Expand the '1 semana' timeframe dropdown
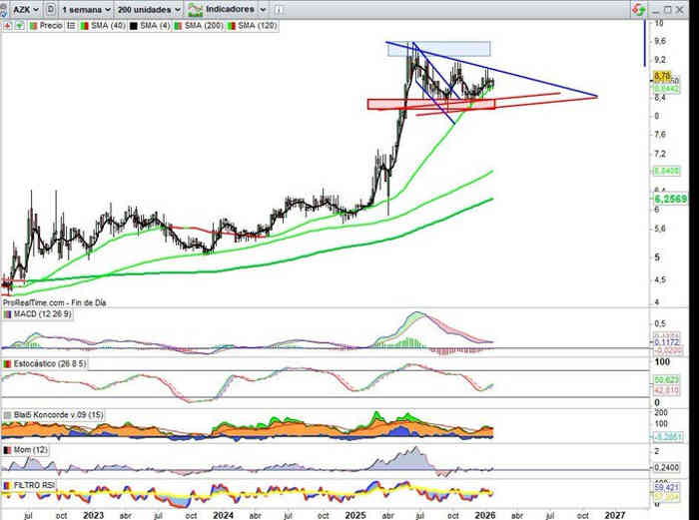 click(84, 9)
